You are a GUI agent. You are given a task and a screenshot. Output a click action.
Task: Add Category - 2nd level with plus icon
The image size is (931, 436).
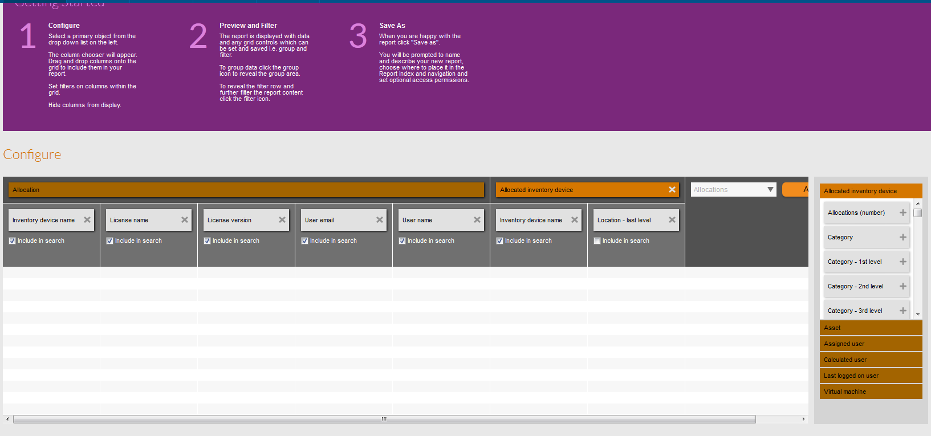coord(903,286)
